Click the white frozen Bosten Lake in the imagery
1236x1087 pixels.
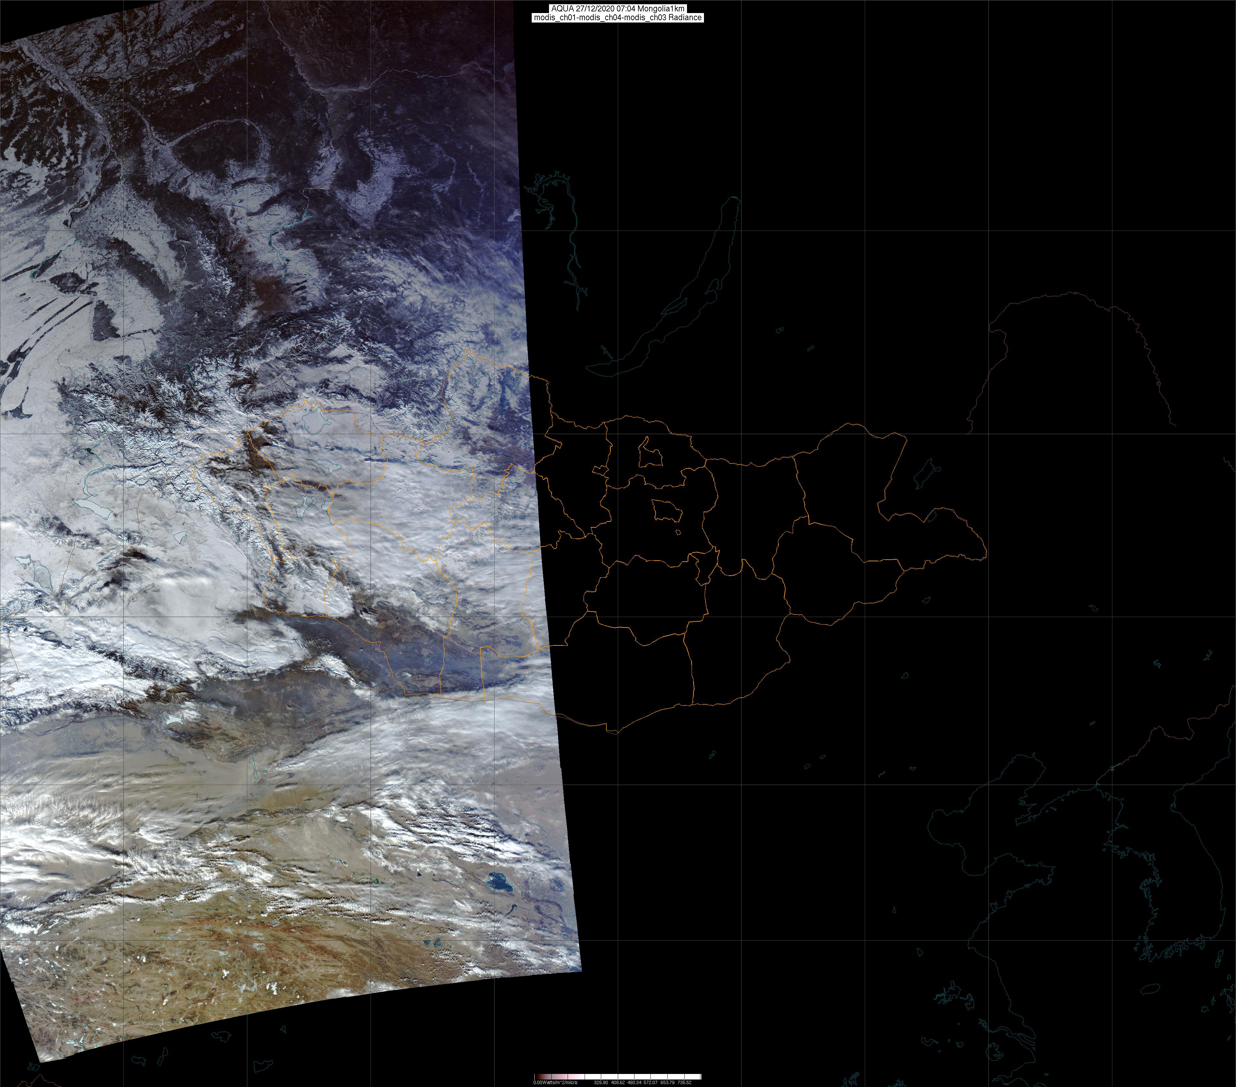(x=175, y=719)
